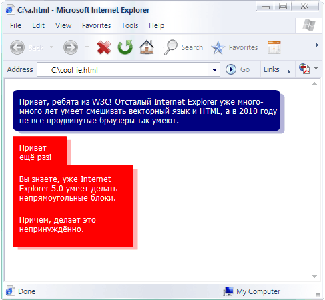Click the Links toolbar label
325x300 pixels.
coord(272,69)
